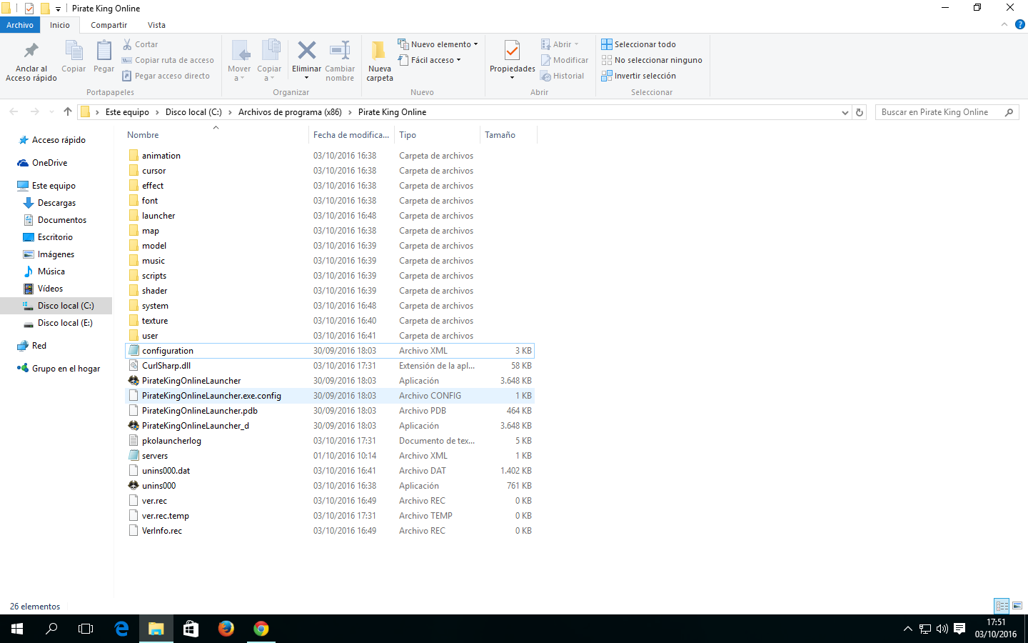The width and height of the screenshot is (1028, 643).
Task: Click No seleccionar ninguno
Action: [x=652, y=60]
